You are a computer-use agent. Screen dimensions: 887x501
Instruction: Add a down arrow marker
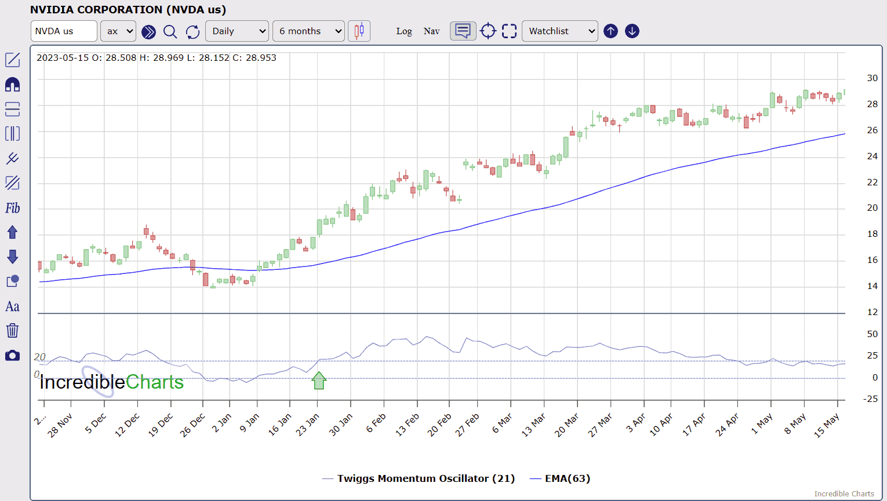tap(12, 257)
